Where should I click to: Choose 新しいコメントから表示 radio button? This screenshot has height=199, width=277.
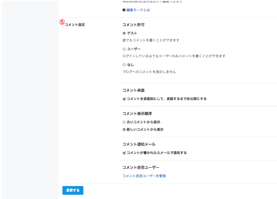point(124,129)
